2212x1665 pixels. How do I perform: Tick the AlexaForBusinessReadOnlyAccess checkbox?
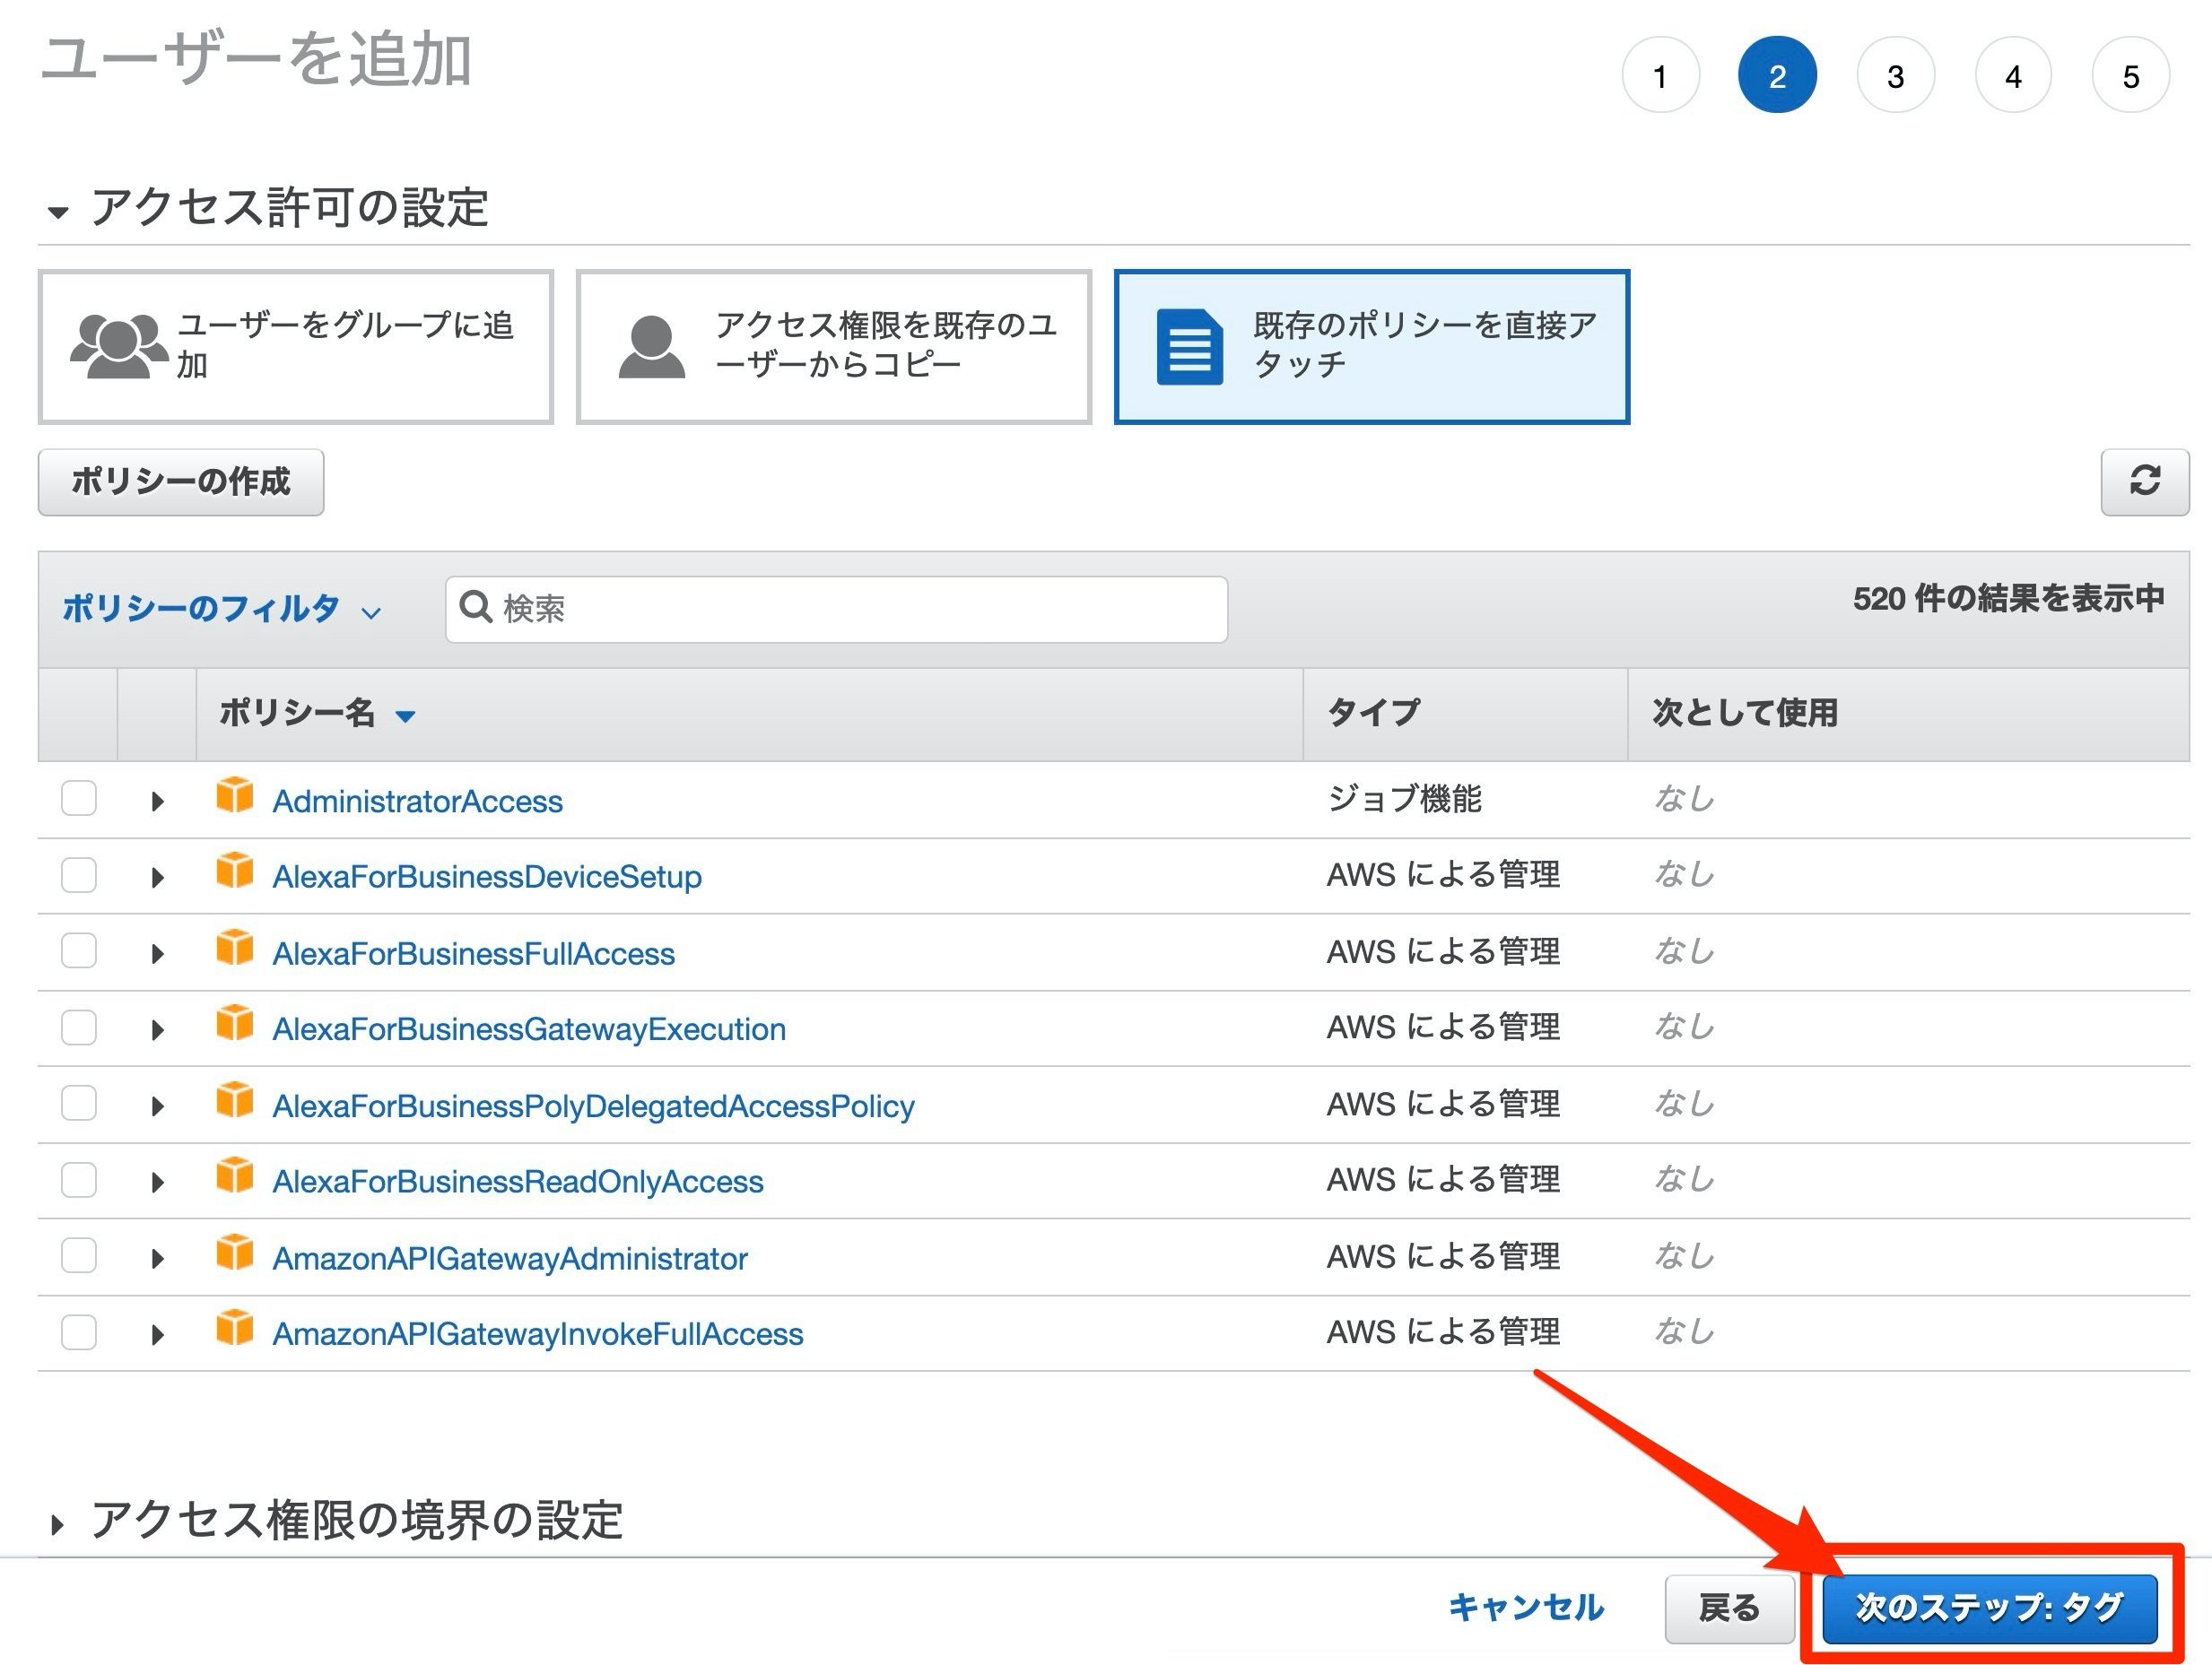[x=79, y=1179]
